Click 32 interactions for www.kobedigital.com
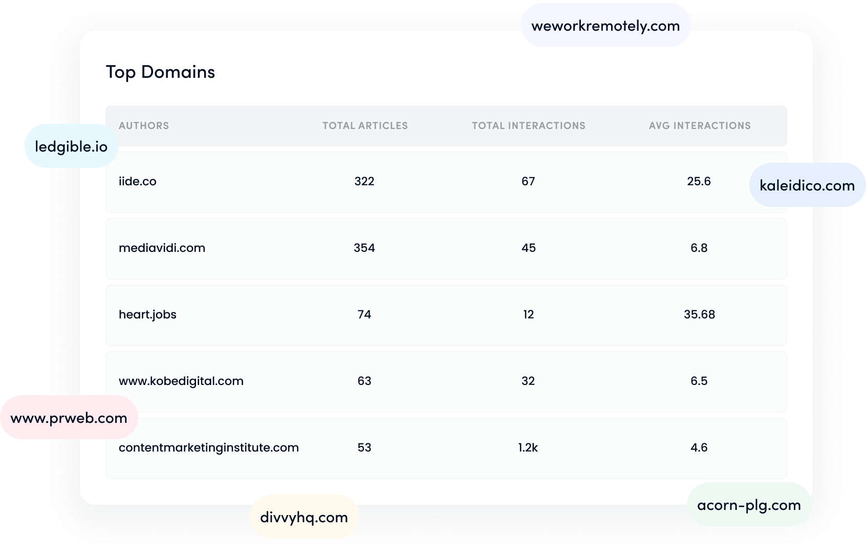The width and height of the screenshot is (866, 556). click(x=528, y=381)
